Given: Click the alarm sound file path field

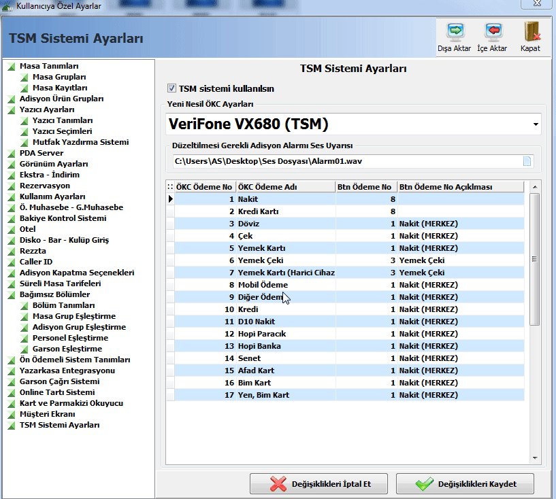Looking at the screenshot, I should (x=348, y=162).
